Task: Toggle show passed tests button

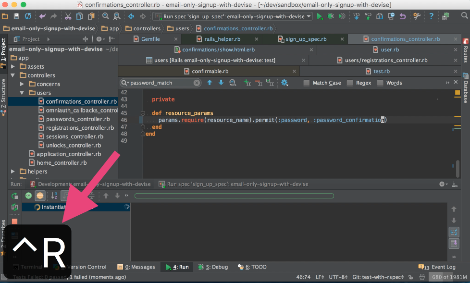Action: [x=28, y=196]
